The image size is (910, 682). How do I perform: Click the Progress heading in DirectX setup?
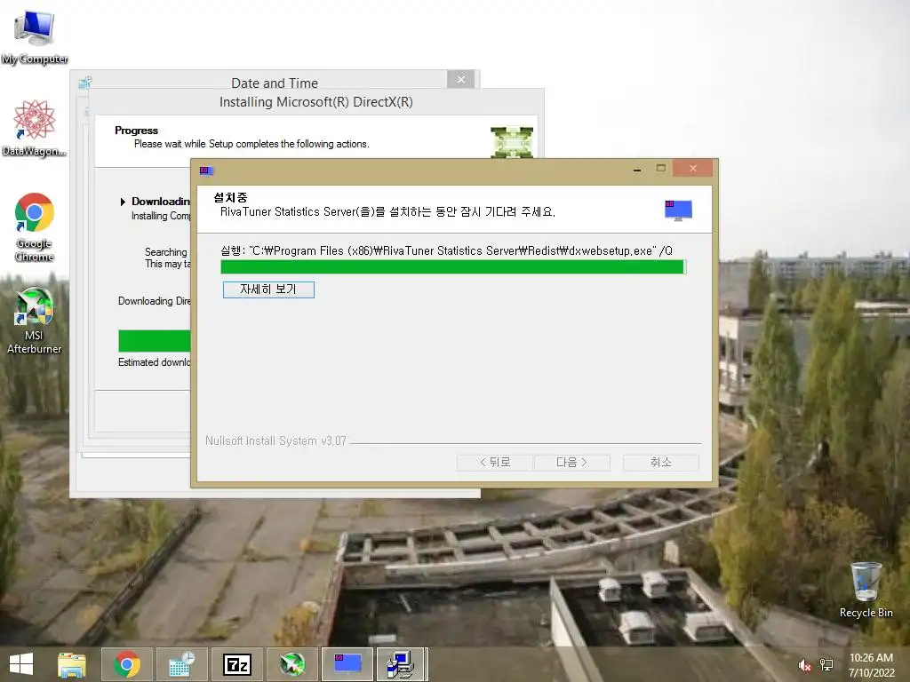pos(136,131)
